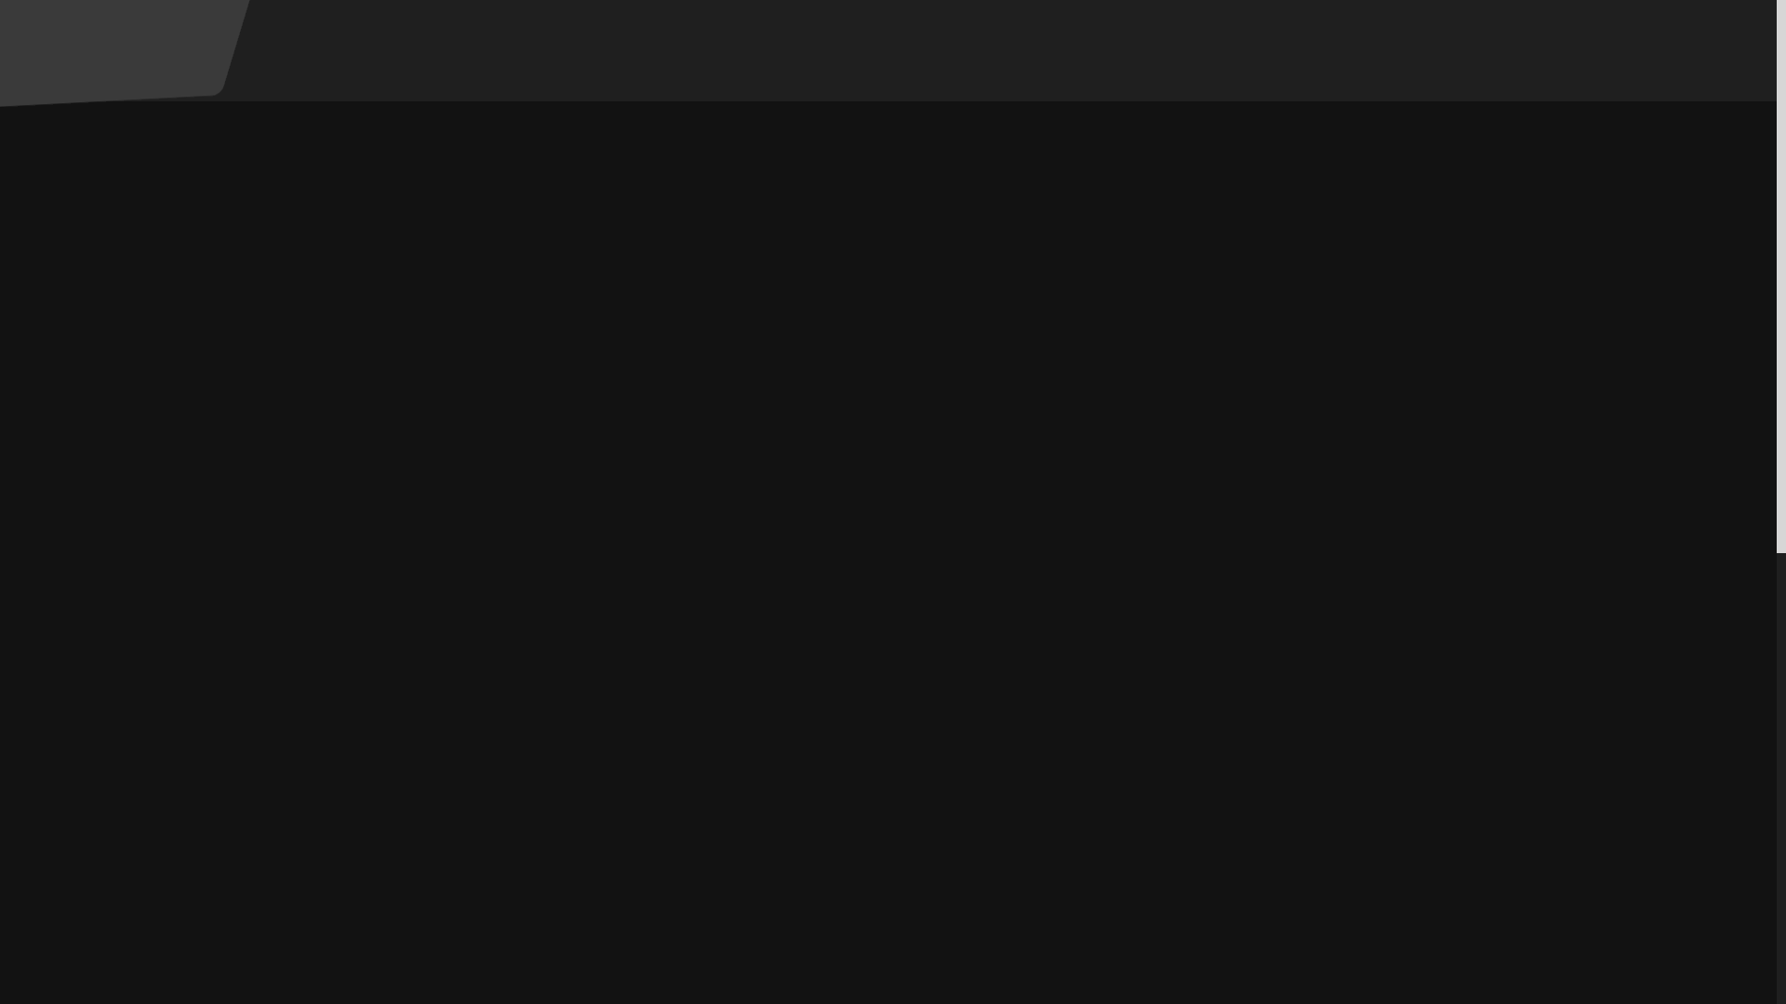Click the vertical scrollbar thumb
The height and width of the screenshot is (1004, 1786).
[1780, 276]
